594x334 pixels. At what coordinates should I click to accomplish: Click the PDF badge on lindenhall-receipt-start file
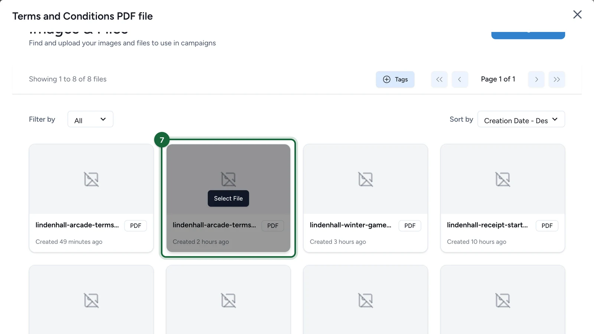coord(547,226)
